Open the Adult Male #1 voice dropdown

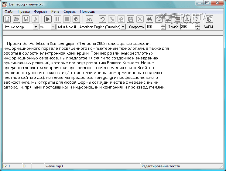coord(123,27)
